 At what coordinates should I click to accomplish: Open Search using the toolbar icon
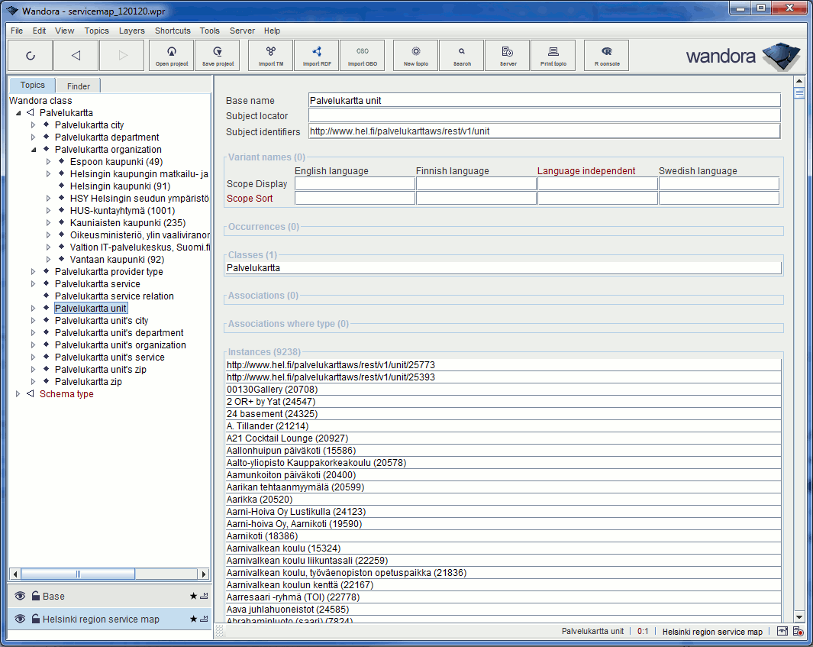point(461,55)
